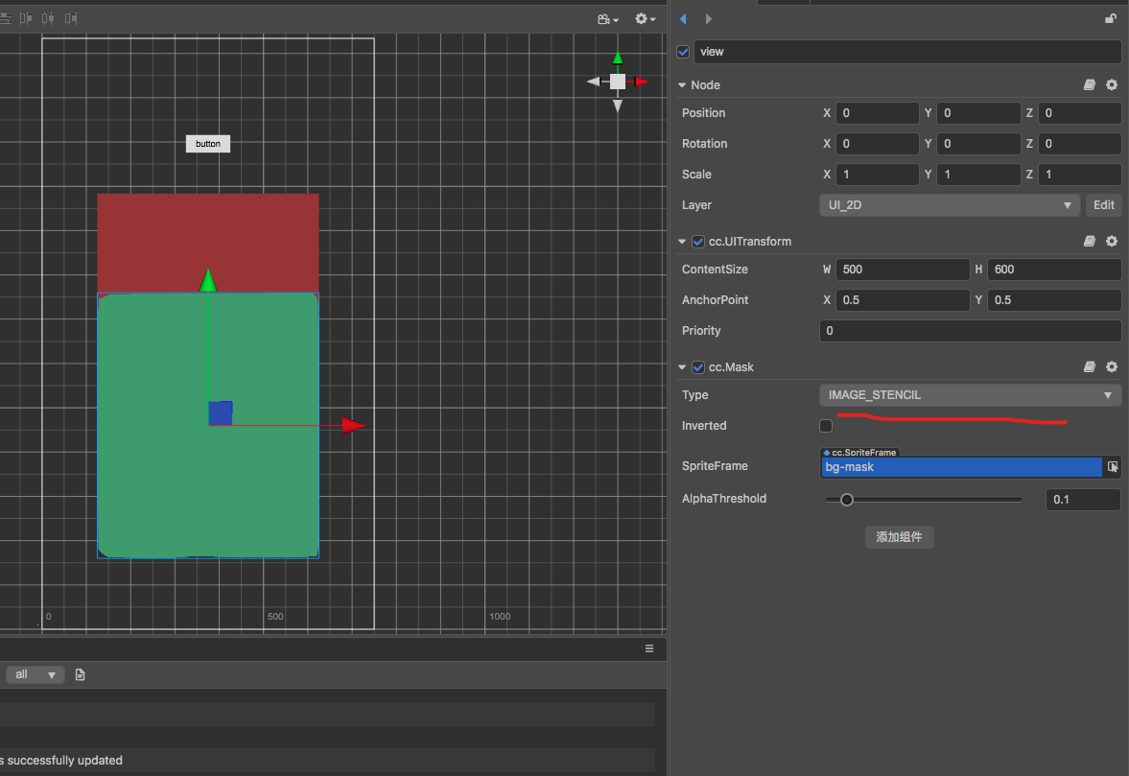Click the SpriteFrame asset picker icon
This screenshot has width=1129, height=776.
(1113, 467)
